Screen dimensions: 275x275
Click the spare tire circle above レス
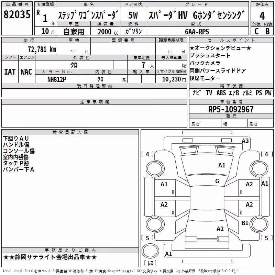tap(150, 251)
